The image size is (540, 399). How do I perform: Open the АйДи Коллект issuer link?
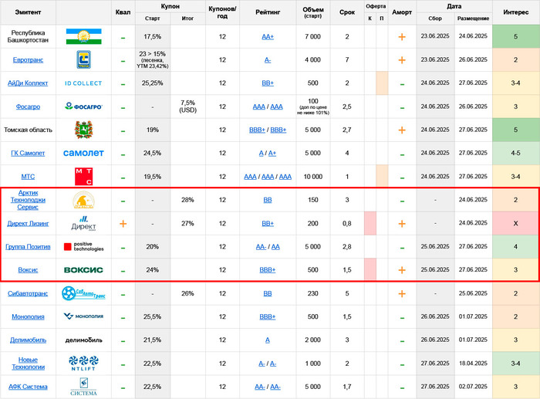tap(28, 83)
